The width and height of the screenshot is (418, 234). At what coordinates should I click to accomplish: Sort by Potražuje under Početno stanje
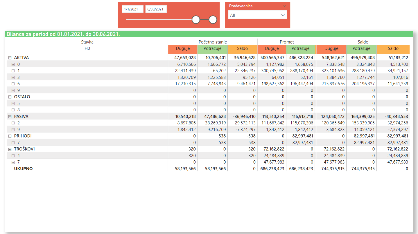(213, 49)
